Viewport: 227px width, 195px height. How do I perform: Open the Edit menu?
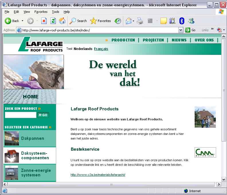[x=16, y=12]
